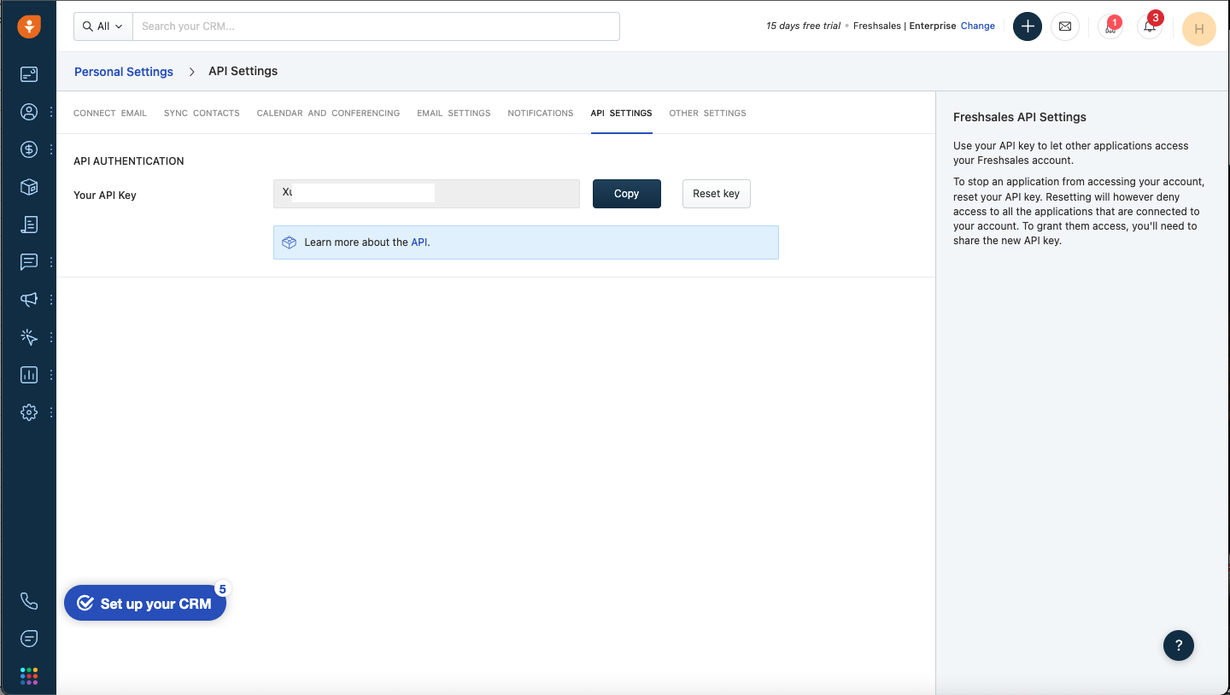Open the campaigns megaphone icon in the sidebar

[x=29, y=300]
